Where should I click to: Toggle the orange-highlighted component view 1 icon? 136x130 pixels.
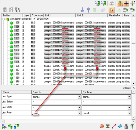120,3
